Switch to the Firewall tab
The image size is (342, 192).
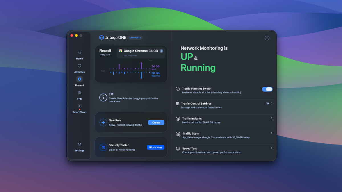[80, 81]
